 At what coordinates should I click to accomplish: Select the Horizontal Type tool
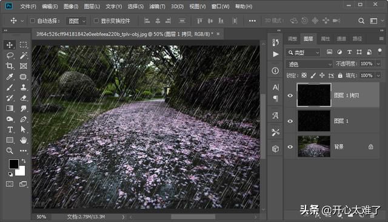(x=10, y=129)
